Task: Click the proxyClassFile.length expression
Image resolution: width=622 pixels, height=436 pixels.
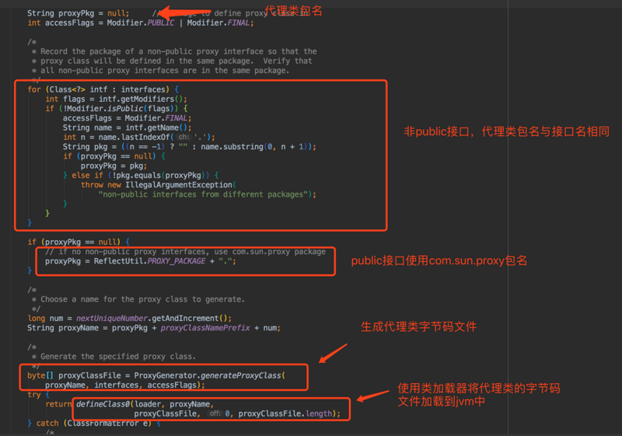Action: (x=285, y=413)
